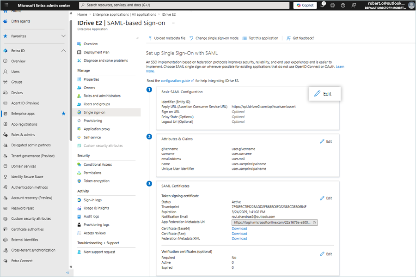Image resolution: width=416 pixels, height=277 pixels.
Task: Download Certificate (Base64)
Action: point(239,229)
